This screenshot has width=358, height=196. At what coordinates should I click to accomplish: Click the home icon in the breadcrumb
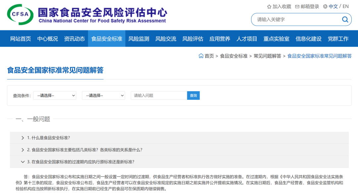tap(201, 56)
